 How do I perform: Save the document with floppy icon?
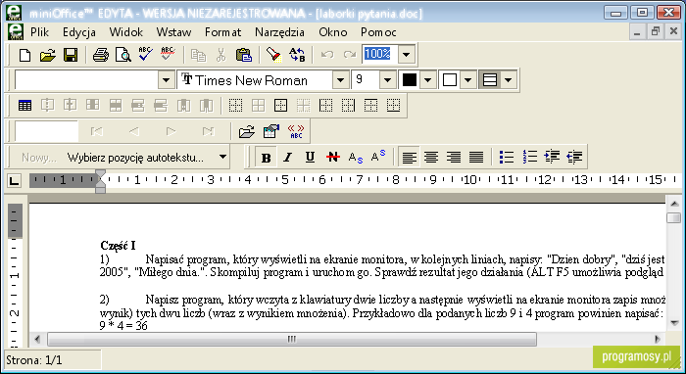(71, 55)
